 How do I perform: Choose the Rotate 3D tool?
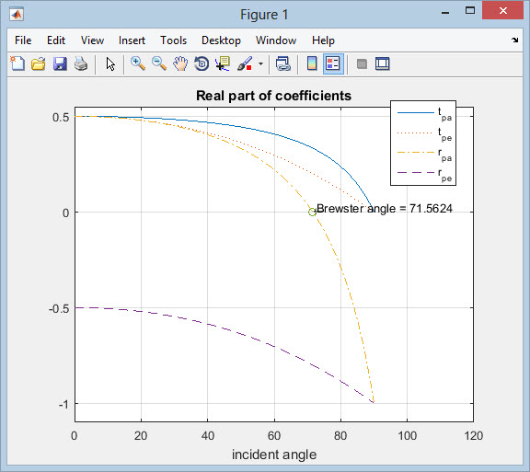(202, 63)
